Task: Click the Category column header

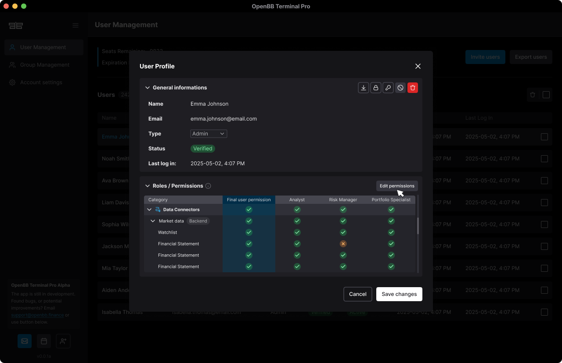Action: click(183, 199)
